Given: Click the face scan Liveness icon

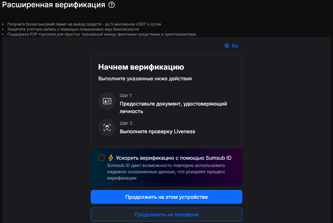Looking at the screenshot, I should pos(107,128).
